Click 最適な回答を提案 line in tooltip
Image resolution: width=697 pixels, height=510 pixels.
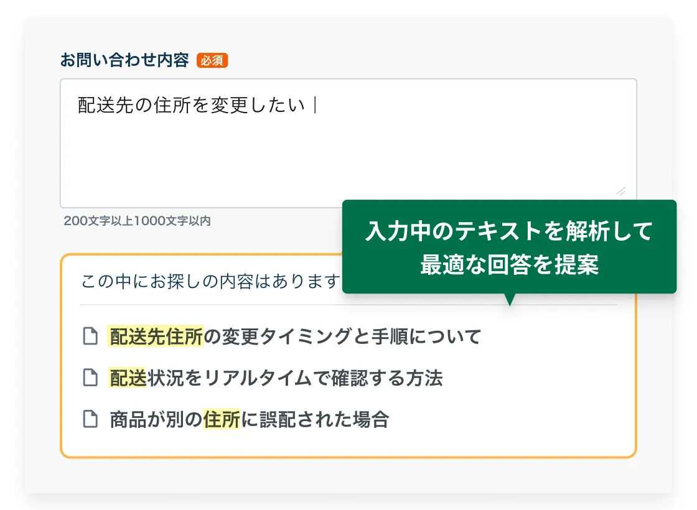tap(509, 264)
